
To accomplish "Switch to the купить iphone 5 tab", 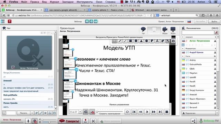I will coord(108,10).
